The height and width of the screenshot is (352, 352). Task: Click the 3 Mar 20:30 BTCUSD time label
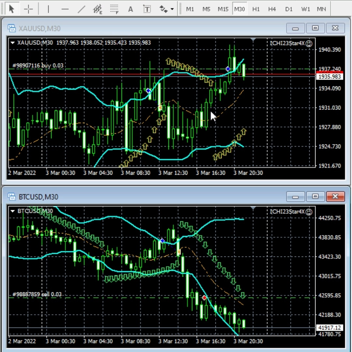[248, 341]
